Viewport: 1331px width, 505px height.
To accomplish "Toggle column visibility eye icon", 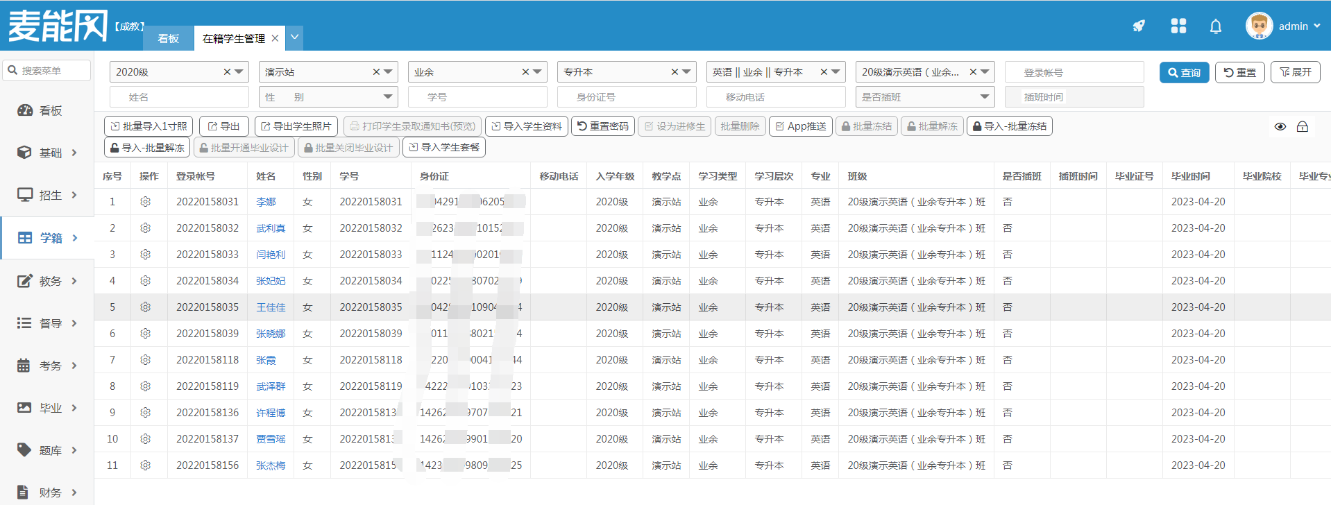I will pyautogui.click(x=1280, y=126).
